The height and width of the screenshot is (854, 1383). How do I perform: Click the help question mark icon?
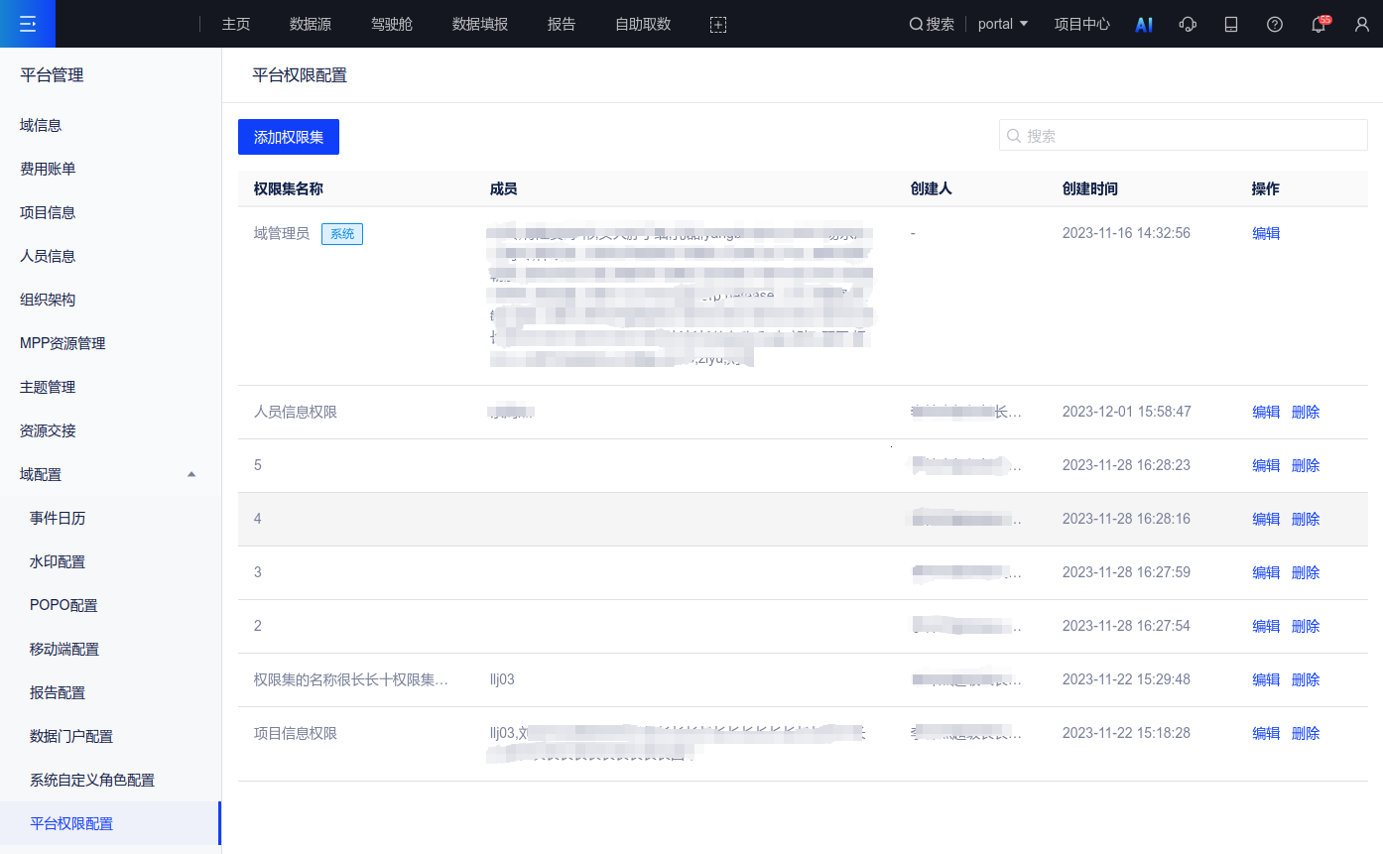[x=1275, y=25]
